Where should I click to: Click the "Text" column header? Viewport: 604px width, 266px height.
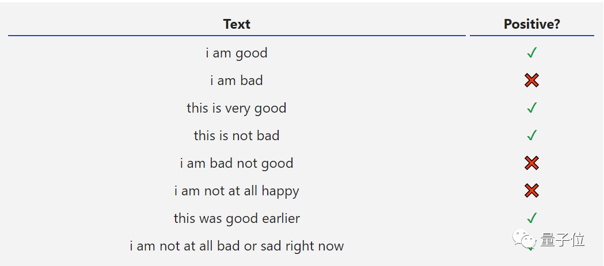237,24
